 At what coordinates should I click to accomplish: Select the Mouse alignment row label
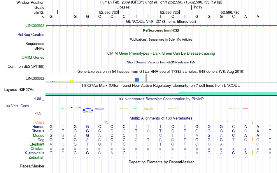pyautogui.click(x=38, y=136)
